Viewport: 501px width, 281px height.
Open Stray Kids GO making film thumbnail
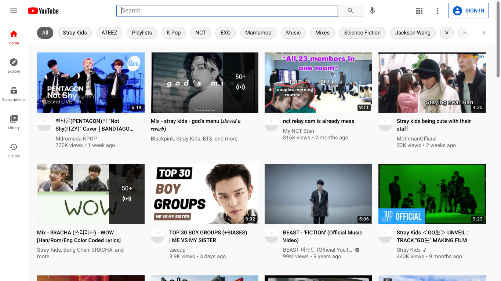click(432, 194)
